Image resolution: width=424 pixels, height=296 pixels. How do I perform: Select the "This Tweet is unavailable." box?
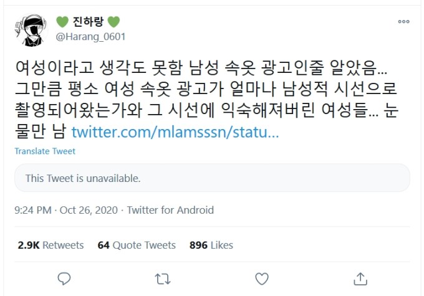tap(212, 178)
